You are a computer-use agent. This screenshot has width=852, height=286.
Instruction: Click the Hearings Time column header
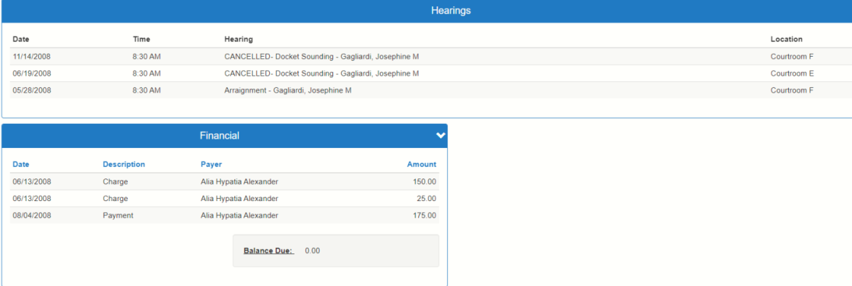point(141,40)
